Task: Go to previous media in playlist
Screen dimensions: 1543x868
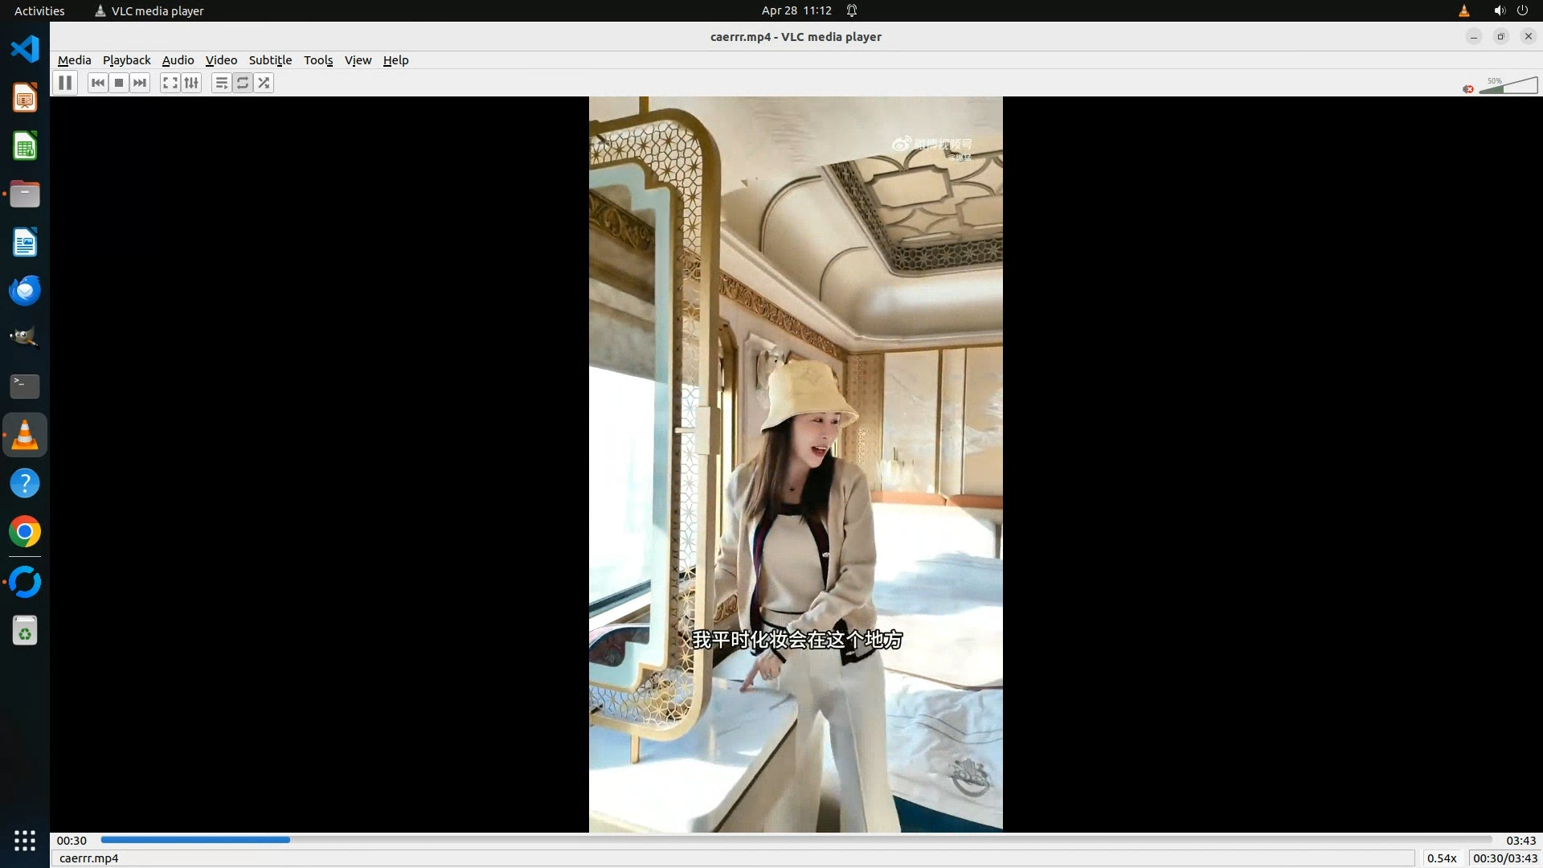Action: coord(98,83)
